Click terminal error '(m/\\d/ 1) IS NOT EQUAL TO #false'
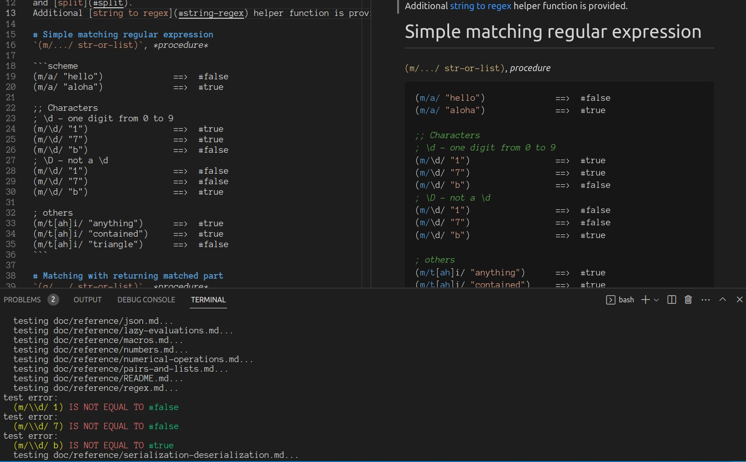 tap(96, 407)
